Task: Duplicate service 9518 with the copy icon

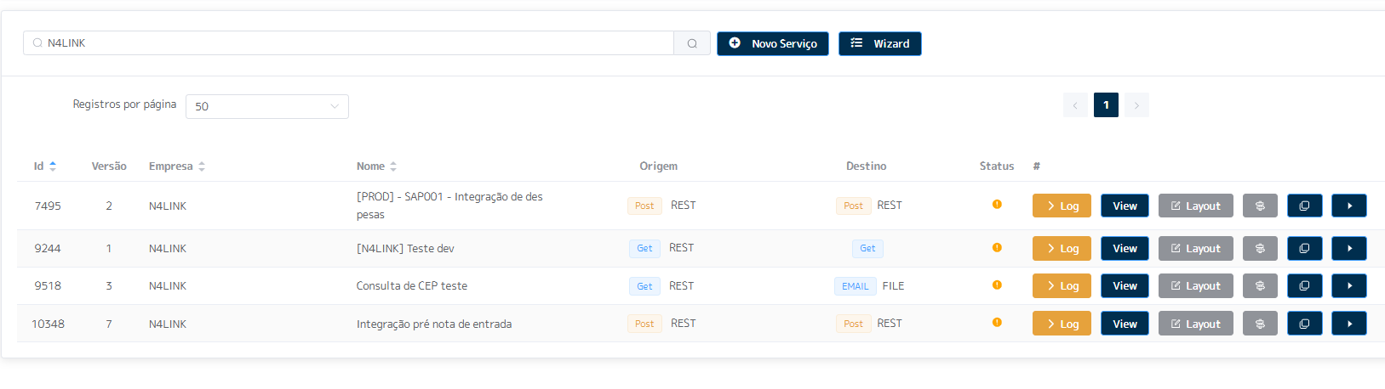Action: click(1304, 285)
